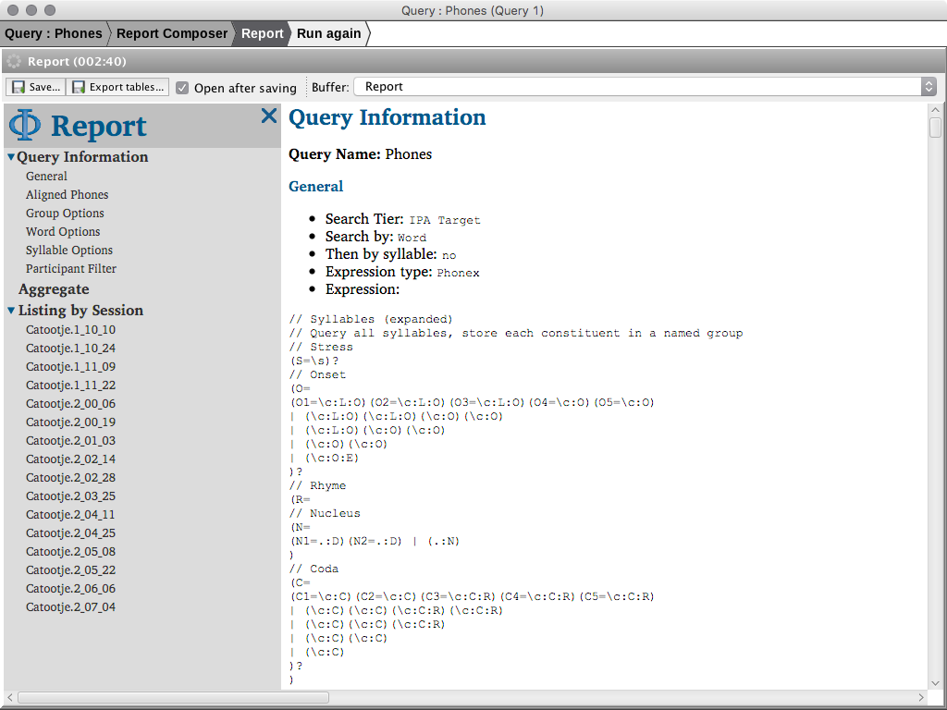Open session Catootje.2_07_04
The image size is (947, 710).
click(70, 607)
